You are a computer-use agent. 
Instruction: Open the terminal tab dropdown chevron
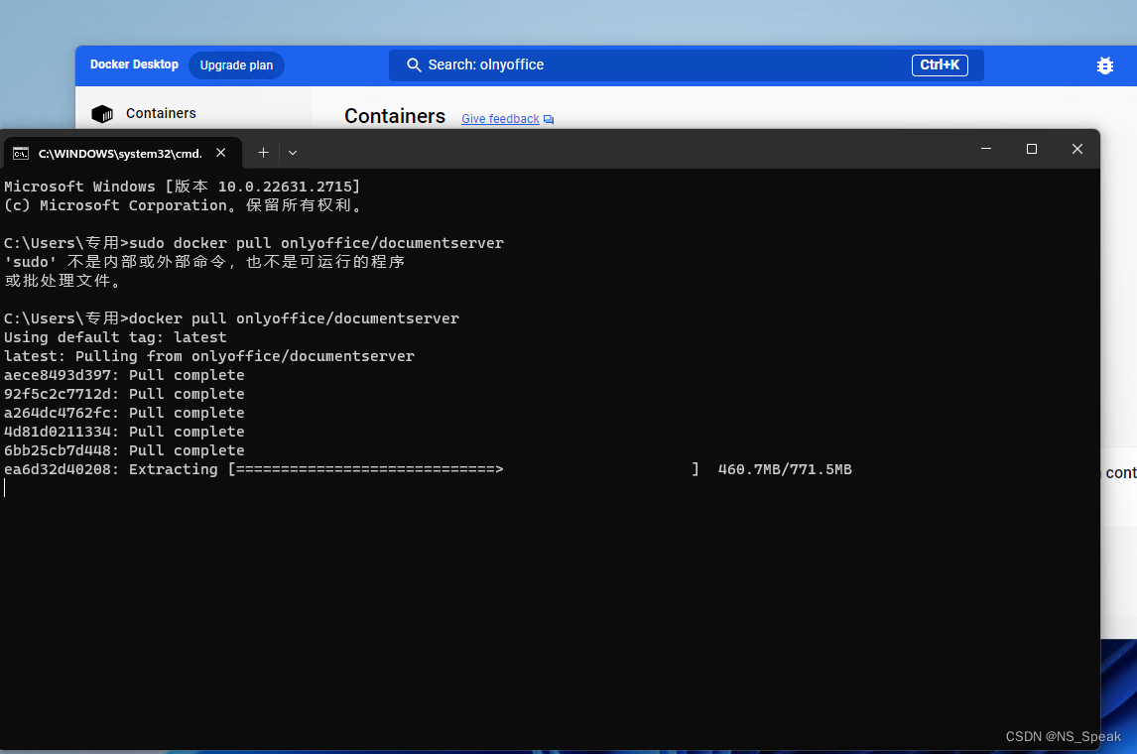[x=292, y=153]
